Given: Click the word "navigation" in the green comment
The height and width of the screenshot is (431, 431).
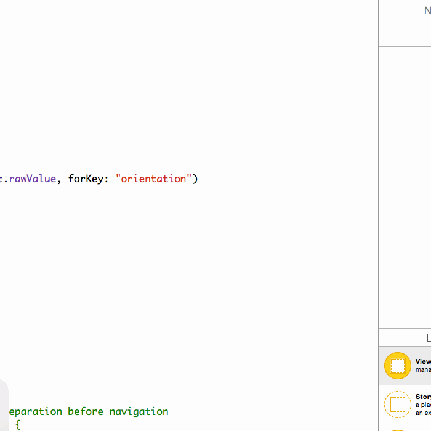Looking at the screenshot, I should (x=139, y=411).
